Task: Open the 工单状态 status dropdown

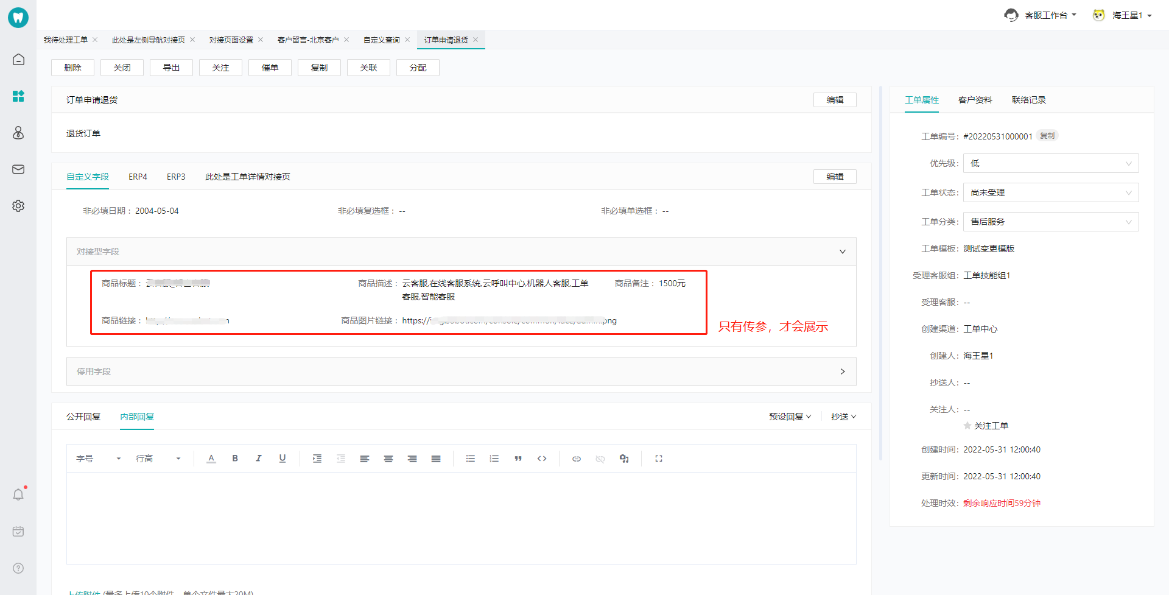Action: pyautogui.click(x=1051, y=192)
